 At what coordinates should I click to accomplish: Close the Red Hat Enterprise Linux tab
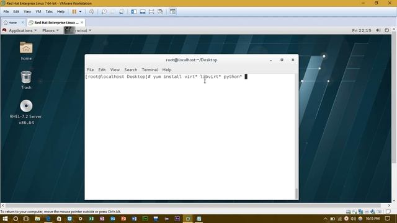pos(82,22)
